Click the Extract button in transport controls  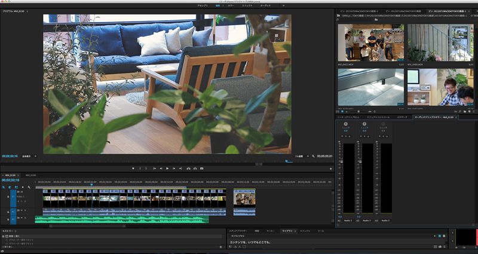tap(195, 169)
